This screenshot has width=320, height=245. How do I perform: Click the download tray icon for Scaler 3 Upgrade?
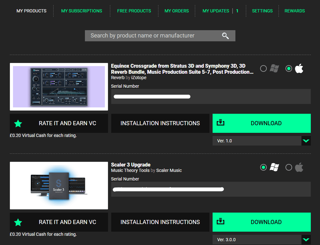pyautogui.click(x=221, y=221)
